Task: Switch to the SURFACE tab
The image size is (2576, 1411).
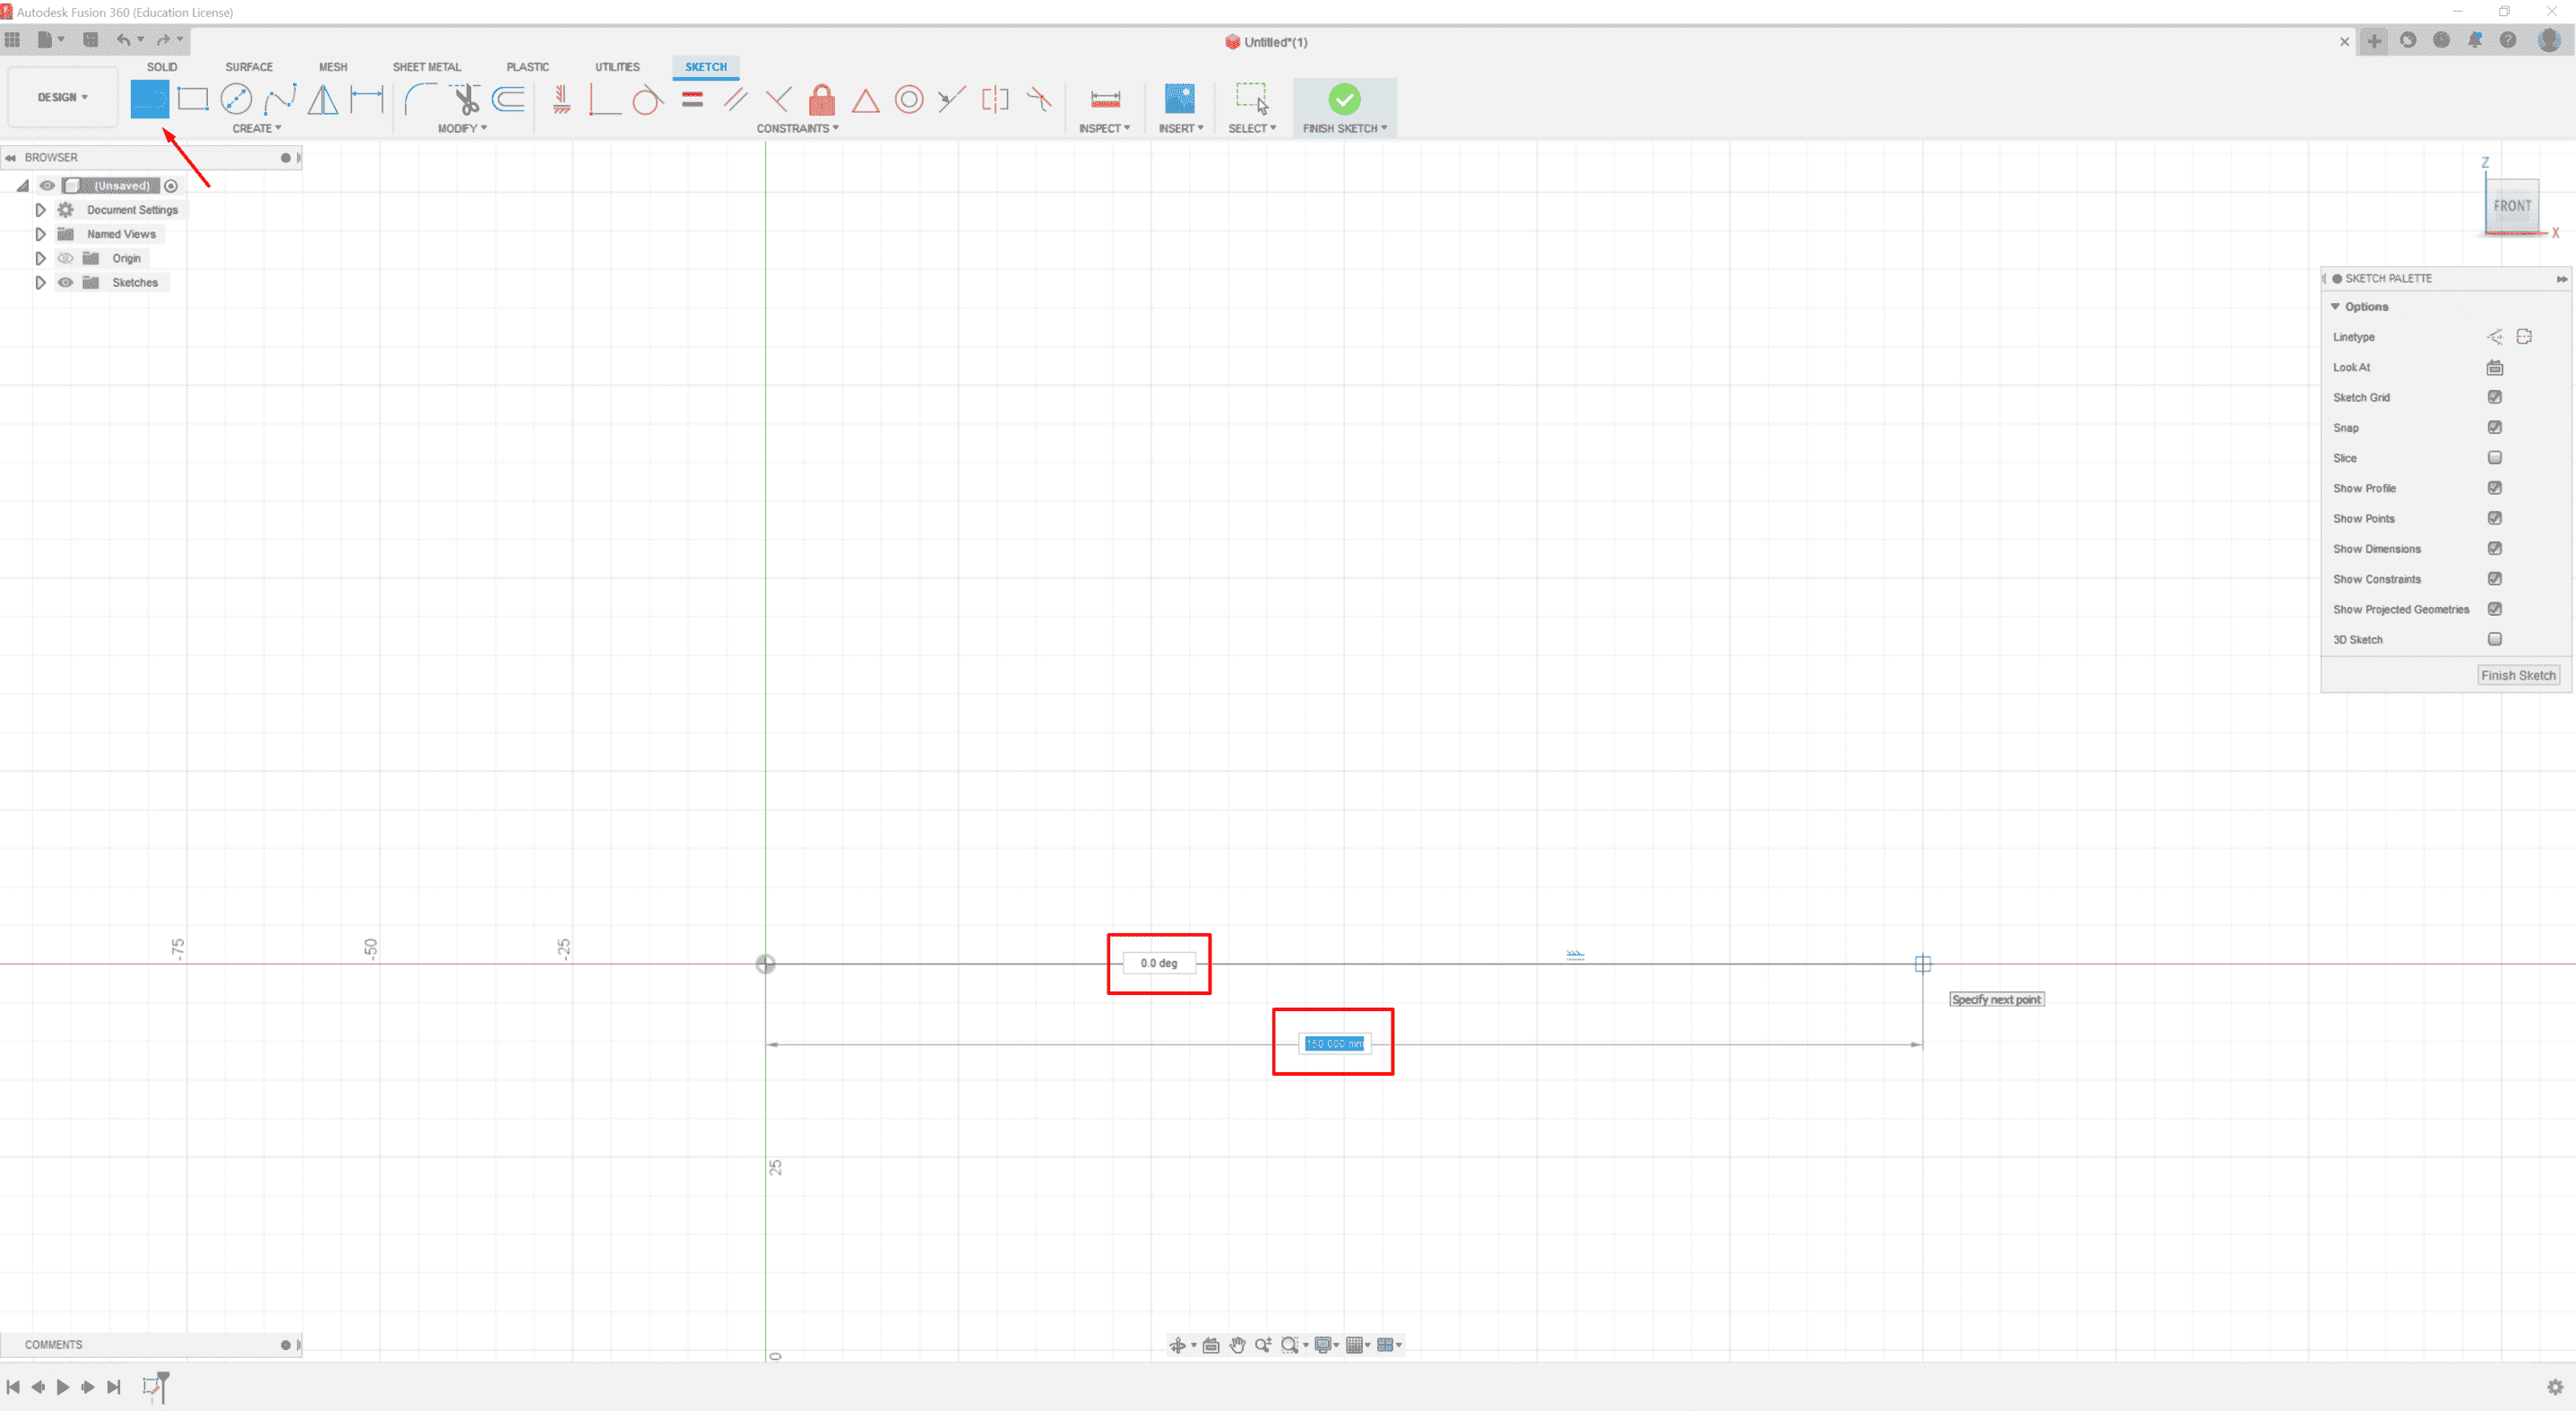Action: tap(249, 67)
